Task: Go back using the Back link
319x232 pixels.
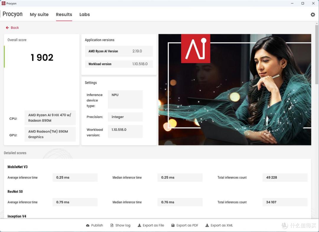Action: coord(12,28)
